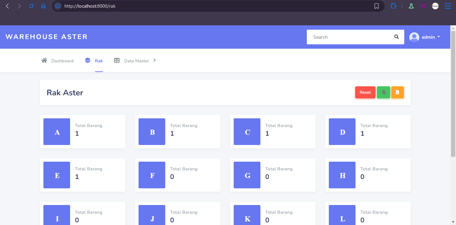Click the green import file icon button
The height and width of the screenshot is (225, 456).
(x=383, y=92)
